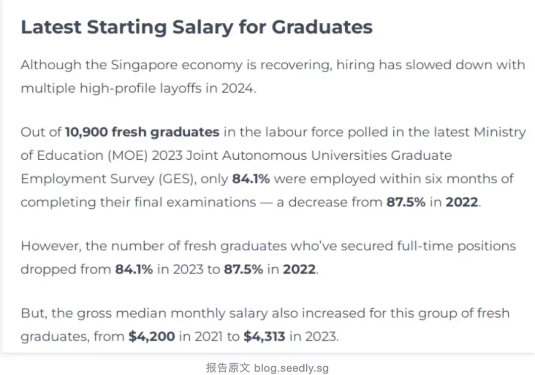The height and width of the screenshot is (375, 535).
Task: Click bold '2022' ending the third paragraph
Action: 299,270
